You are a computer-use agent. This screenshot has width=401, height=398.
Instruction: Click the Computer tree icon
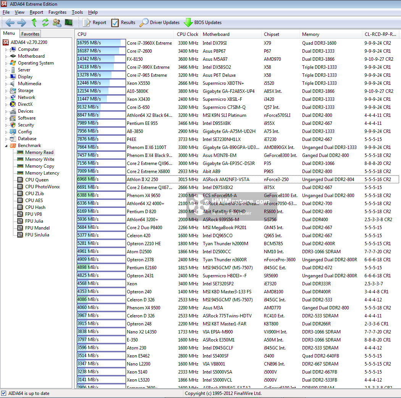[x=13, y=49]
